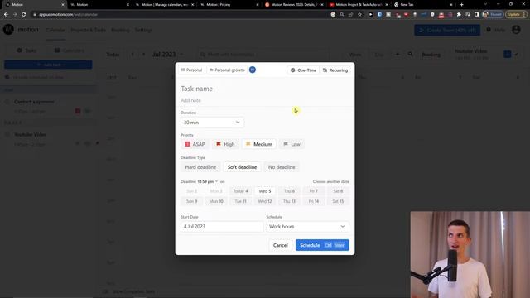Set priority to ASAP

(195, 144)
